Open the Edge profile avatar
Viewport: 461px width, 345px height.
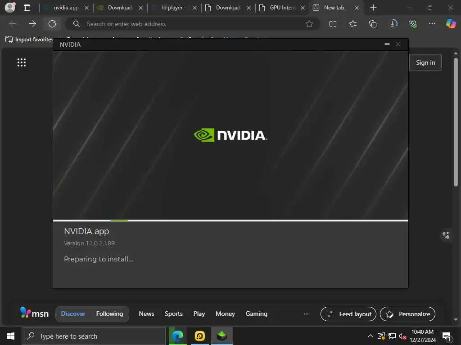10,8
